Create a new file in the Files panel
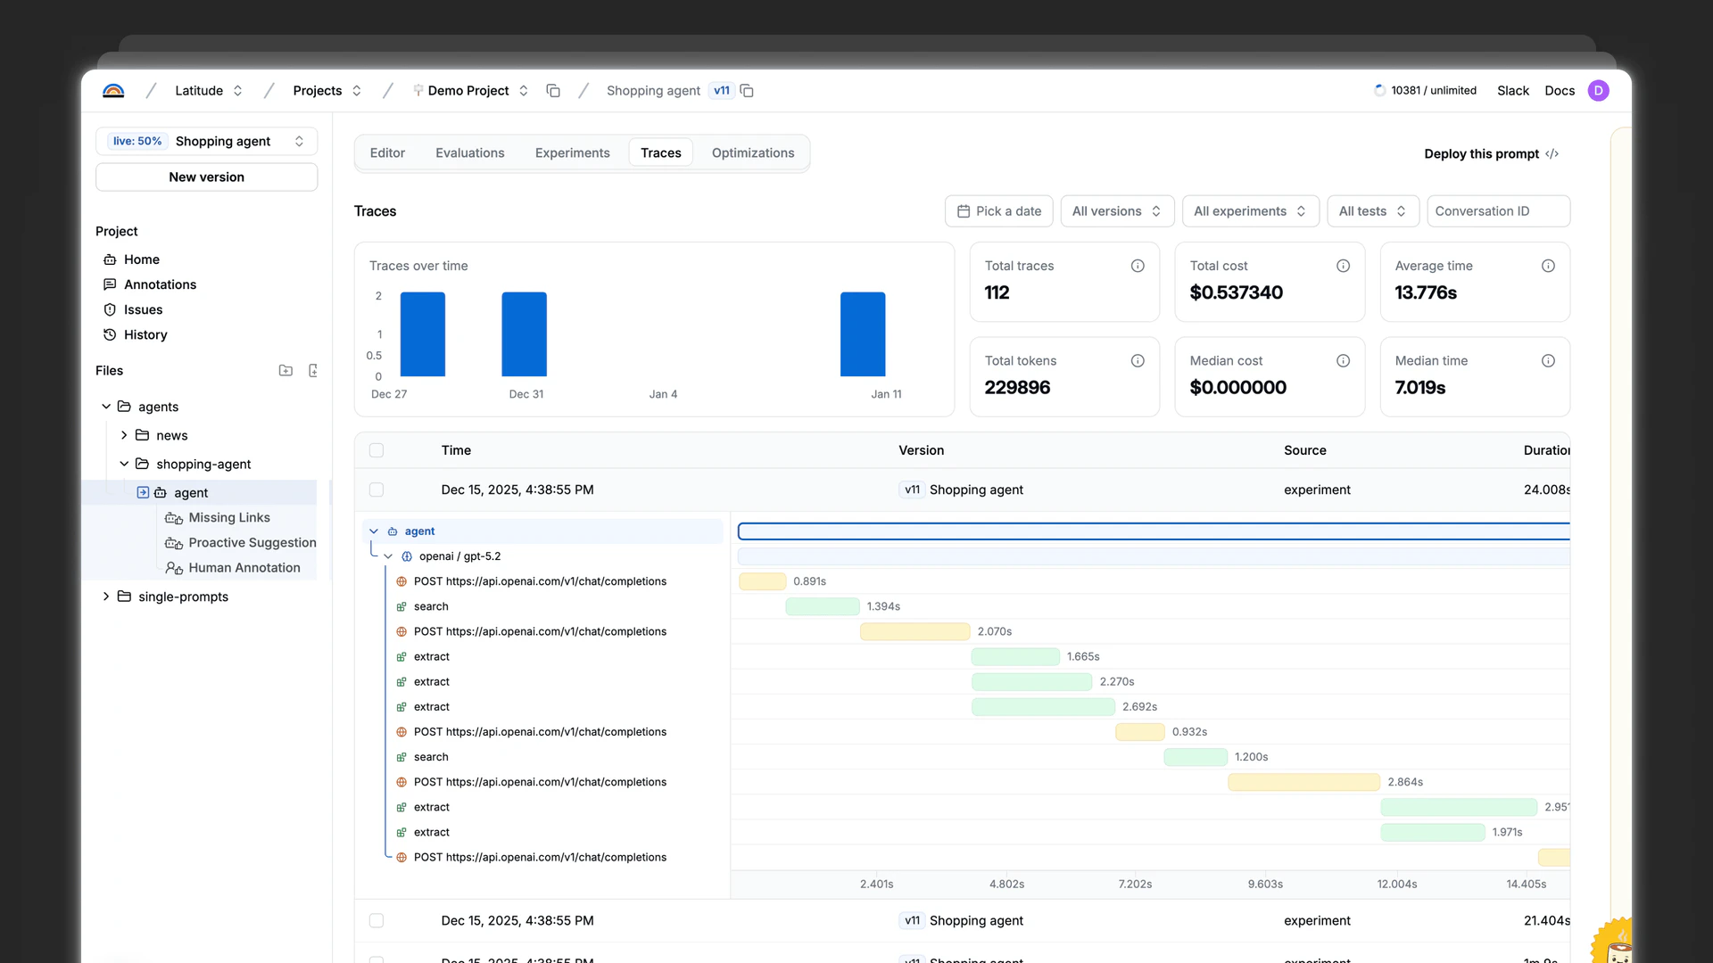This screenshot has width=1713, height=963. [313, 370]
